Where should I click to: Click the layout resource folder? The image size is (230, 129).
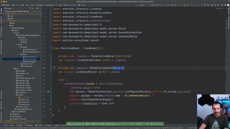pos(20,76)
